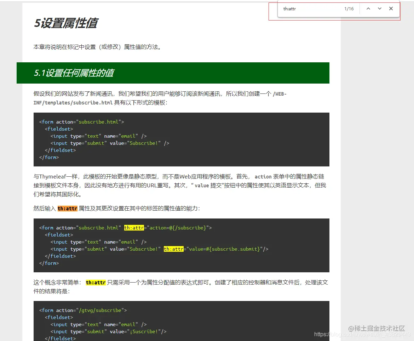Click the Subscribe! button value in first code block
Image resolution: width=414 pixels, height=341 pixels.
coord(143,143)
